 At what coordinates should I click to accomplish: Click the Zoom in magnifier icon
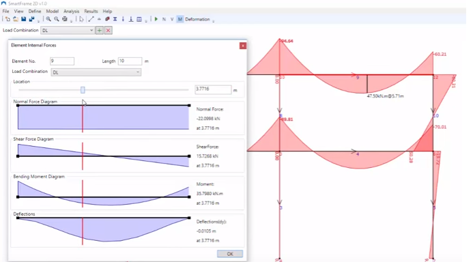(x=48, y=19)
